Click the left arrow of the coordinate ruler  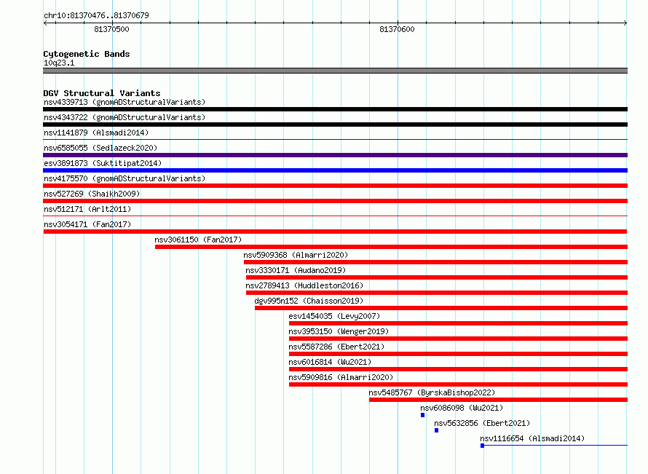click(x=45, y=23)
